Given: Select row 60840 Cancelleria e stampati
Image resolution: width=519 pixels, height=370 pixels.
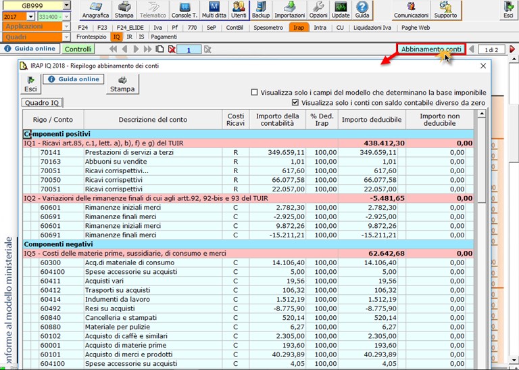Looking at the screenshot, I should pyautogui.click(x=248, y=318).
